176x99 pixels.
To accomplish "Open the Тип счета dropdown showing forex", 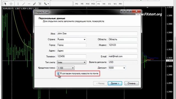I will [x=71, y=62].
